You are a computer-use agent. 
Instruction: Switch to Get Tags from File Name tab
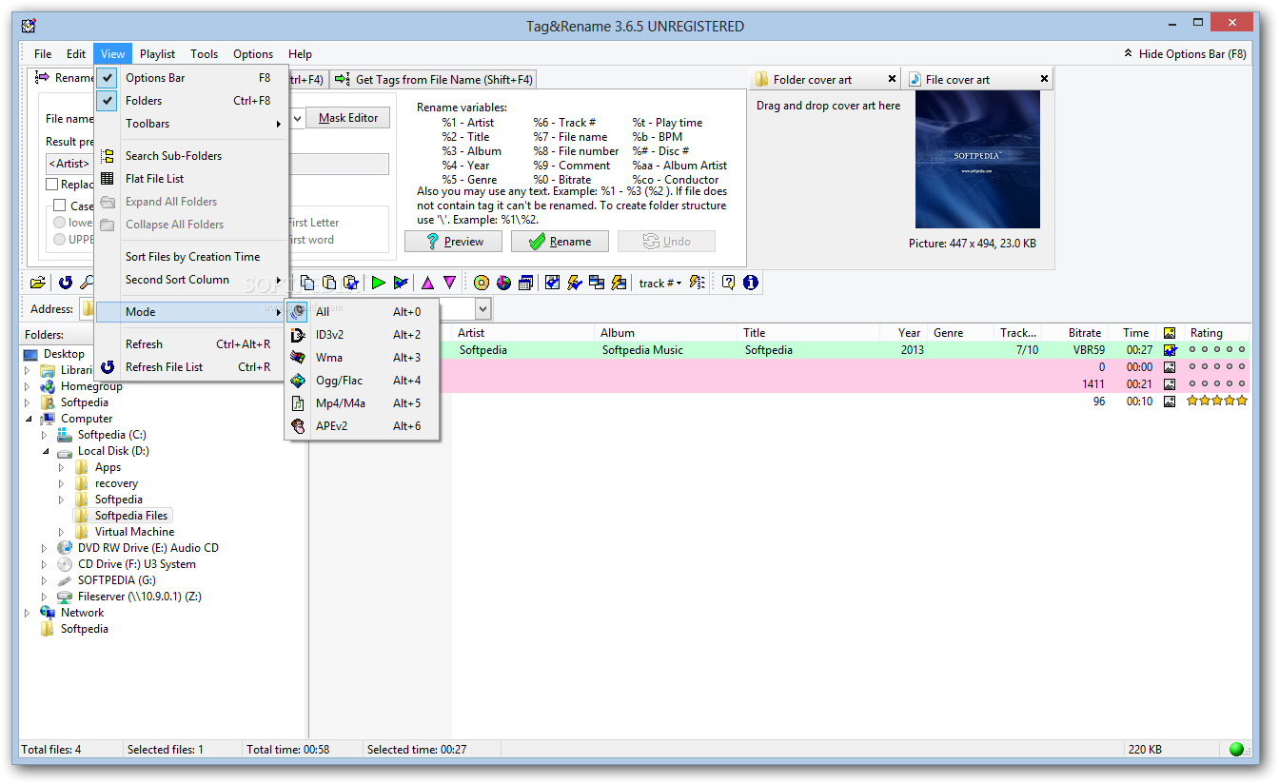click(434, 80)
